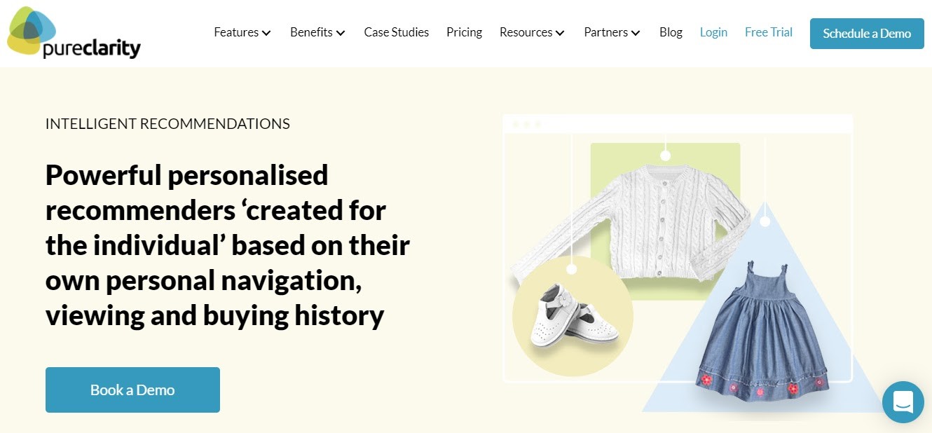
Task: Expand the Benefits dropdown chevron
Action: click(x=341, y=33)
